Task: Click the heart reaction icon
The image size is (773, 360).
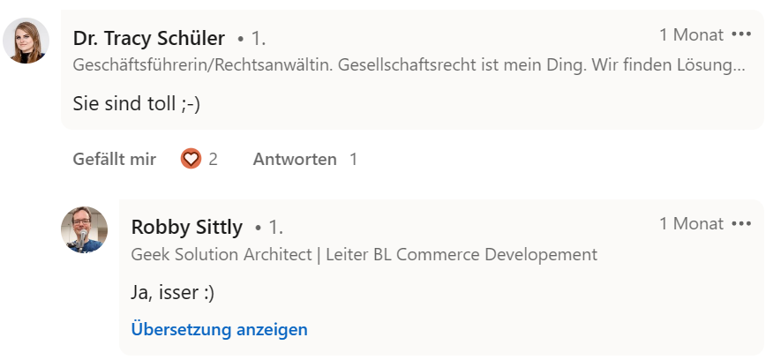Action: click(191, 159)
